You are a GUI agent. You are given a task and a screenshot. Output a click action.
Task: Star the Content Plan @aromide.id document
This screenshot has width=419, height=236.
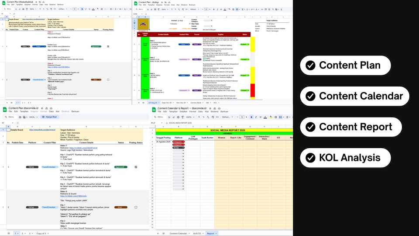pos(42,108)
